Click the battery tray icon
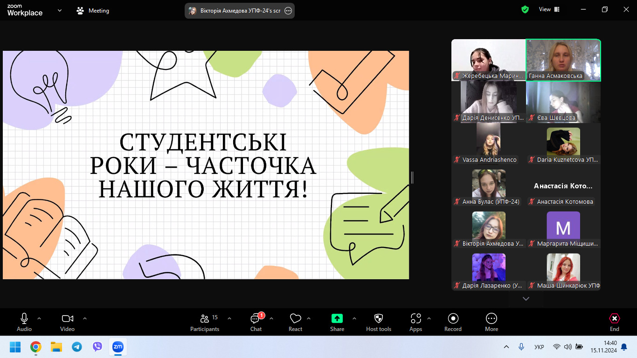 [579, 347]
